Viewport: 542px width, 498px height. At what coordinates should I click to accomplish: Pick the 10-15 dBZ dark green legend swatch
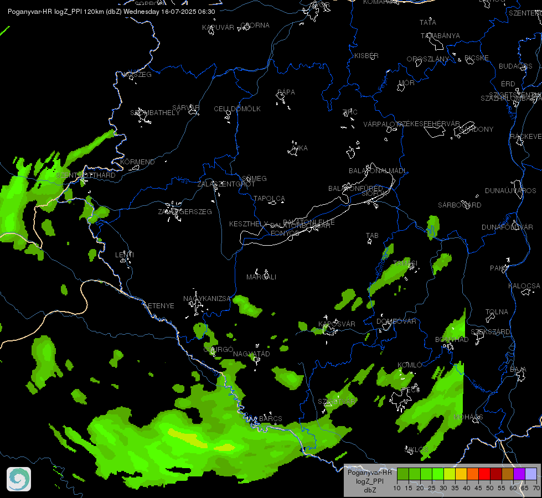click(402, 474)
